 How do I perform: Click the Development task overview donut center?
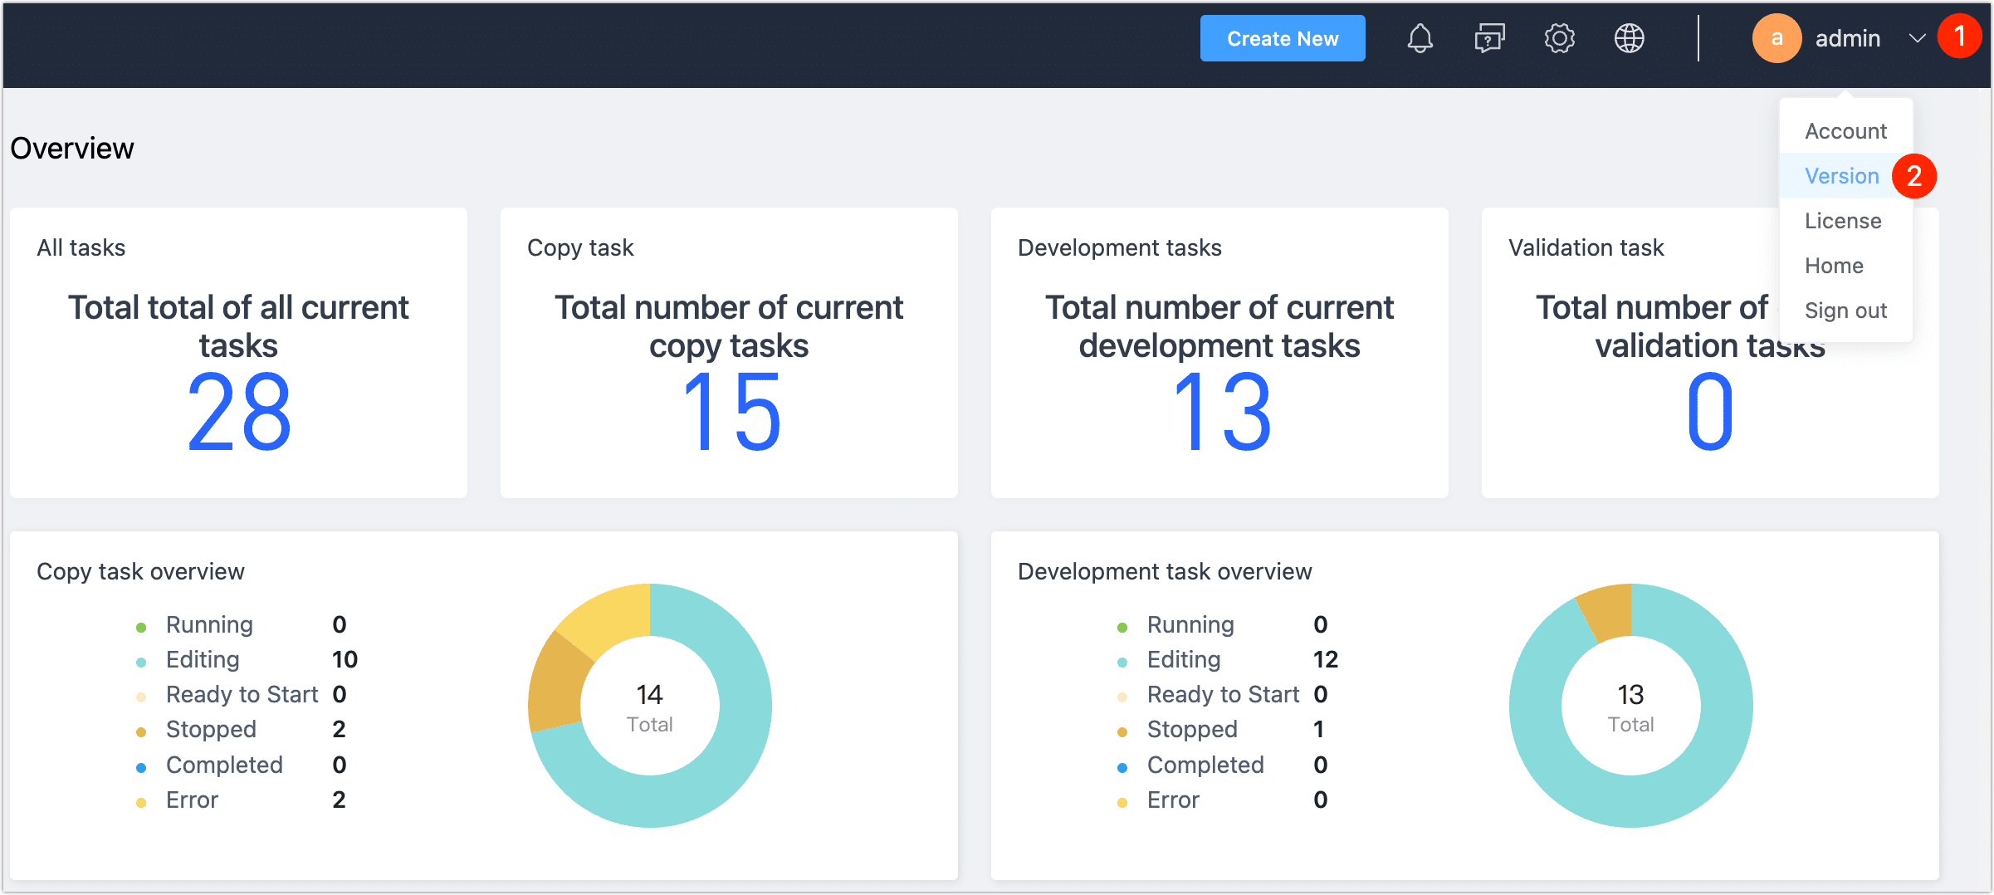1630,706
